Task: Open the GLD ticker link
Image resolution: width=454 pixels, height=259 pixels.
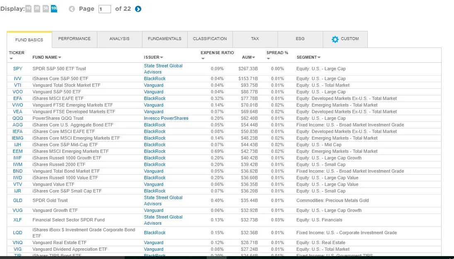Action: (18, 200)
